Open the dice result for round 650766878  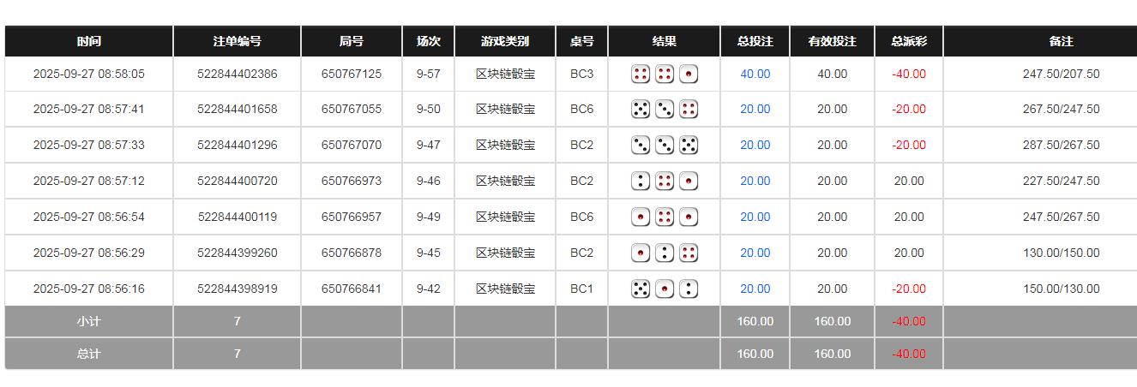pos(665,253)
